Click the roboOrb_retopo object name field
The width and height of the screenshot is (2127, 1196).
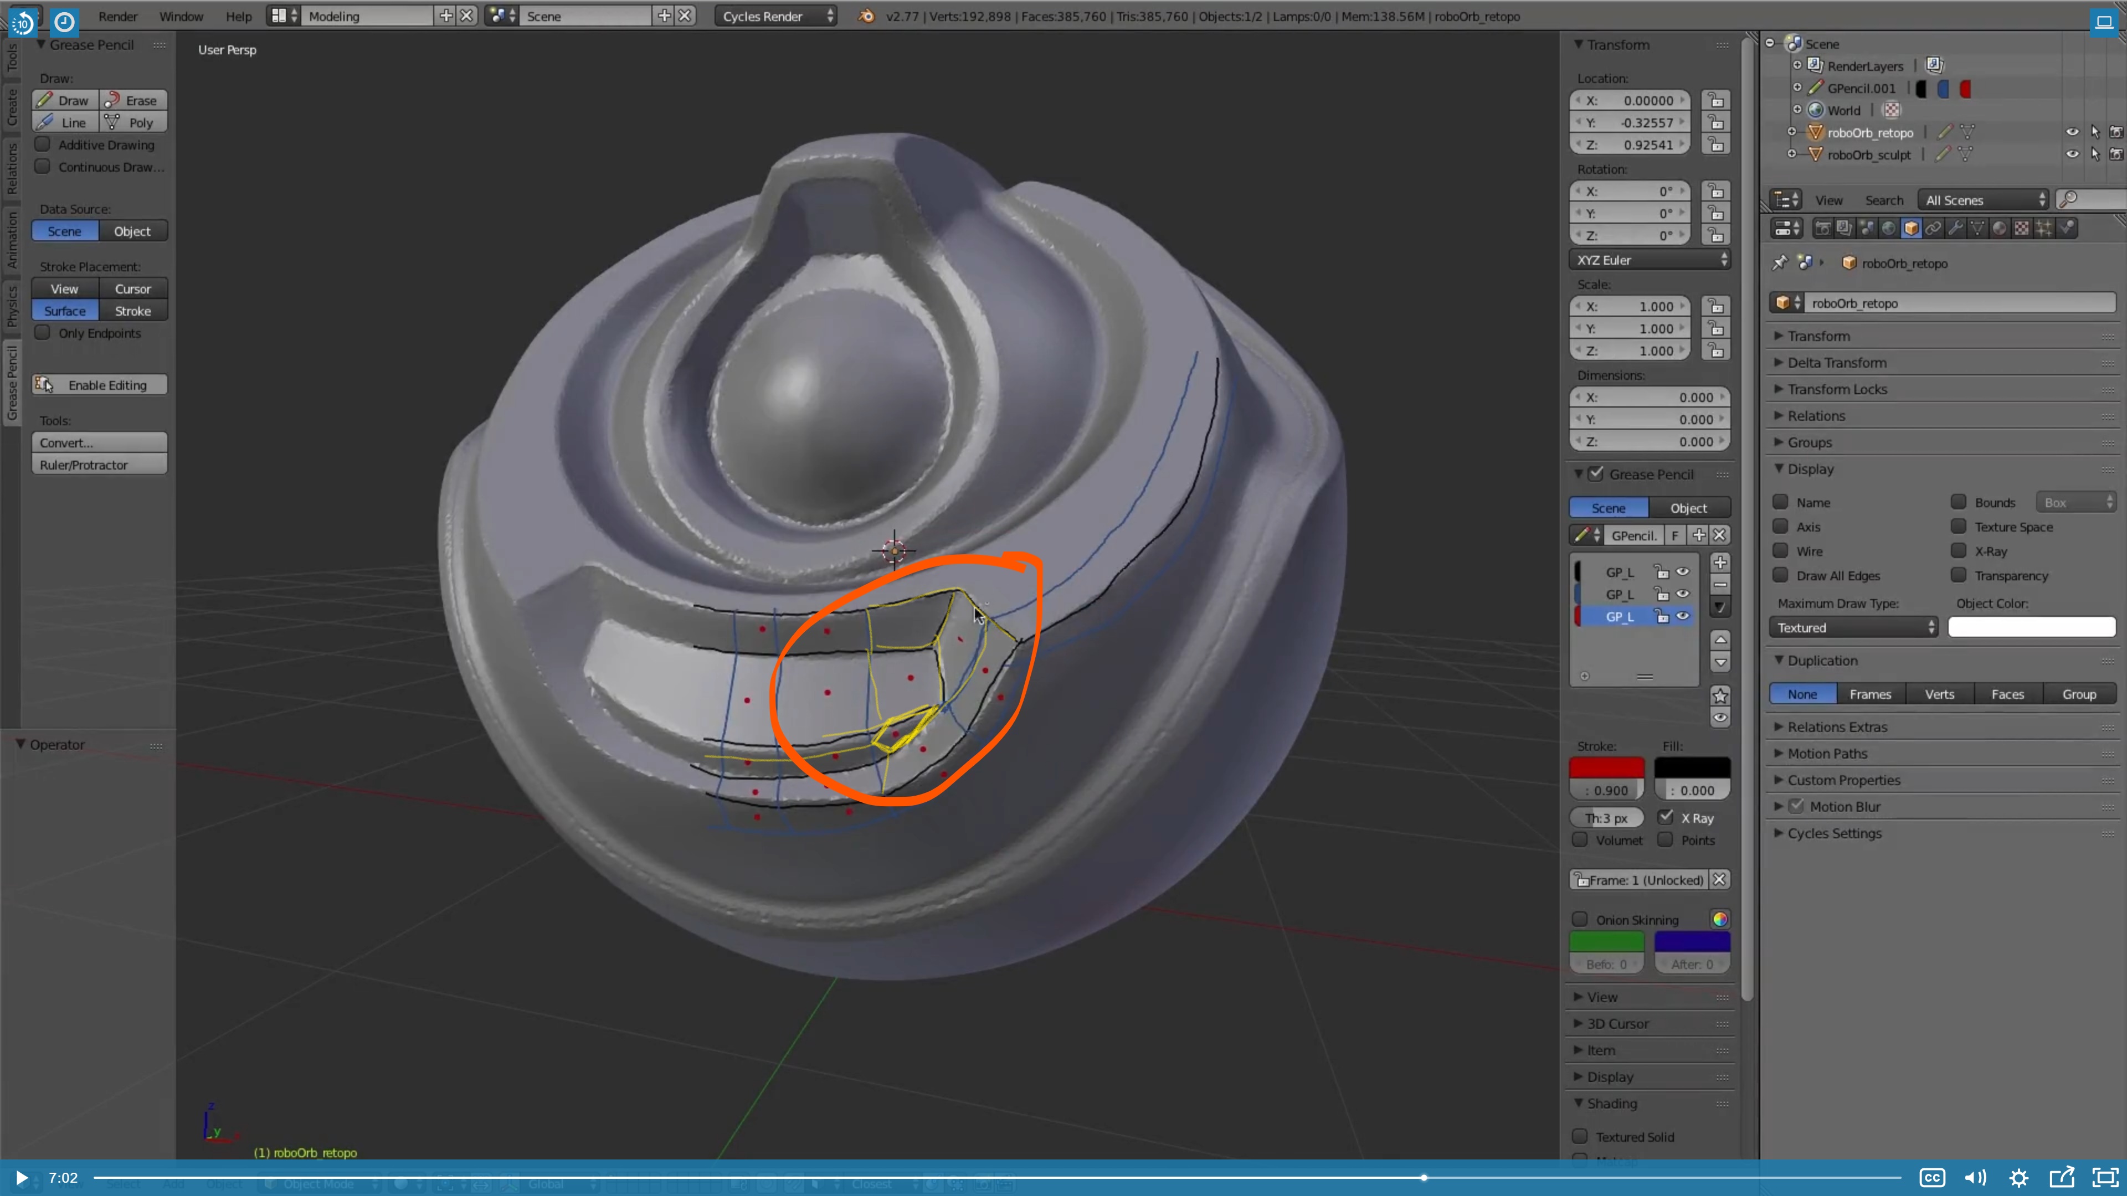coord(1957,303)
